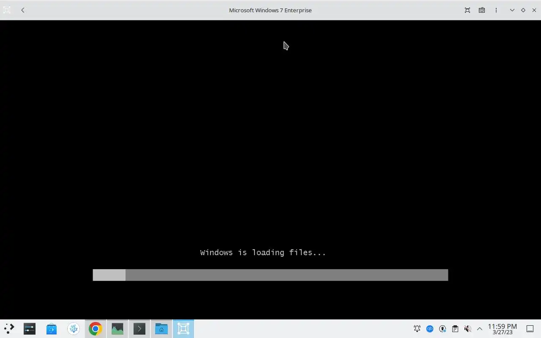The width and height of the screenshot is (541, 338).
Task: Open the three-dot actions menu
Action: pos(496,10)
